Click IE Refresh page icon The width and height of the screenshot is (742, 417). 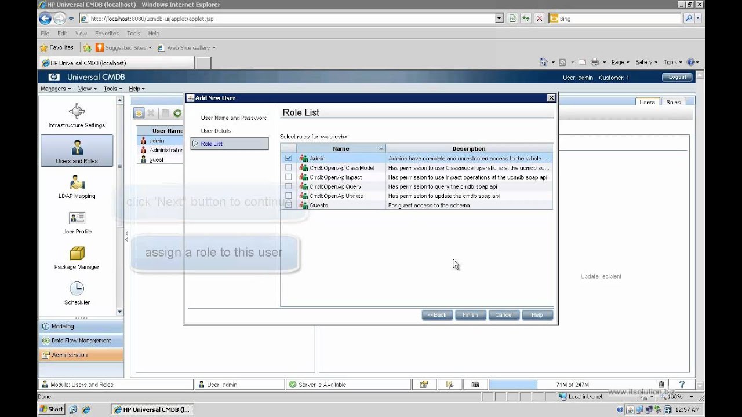pos(526,19)
